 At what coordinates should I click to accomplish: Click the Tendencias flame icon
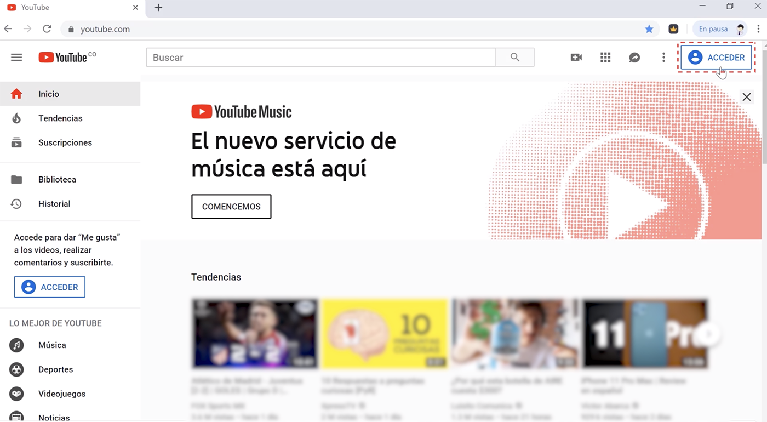(x=16, y=118)
